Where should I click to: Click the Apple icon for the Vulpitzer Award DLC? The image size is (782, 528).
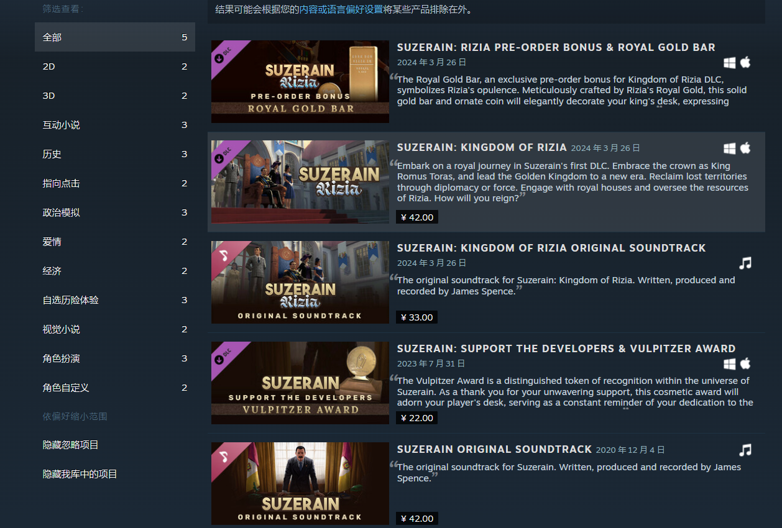(745, 364)
